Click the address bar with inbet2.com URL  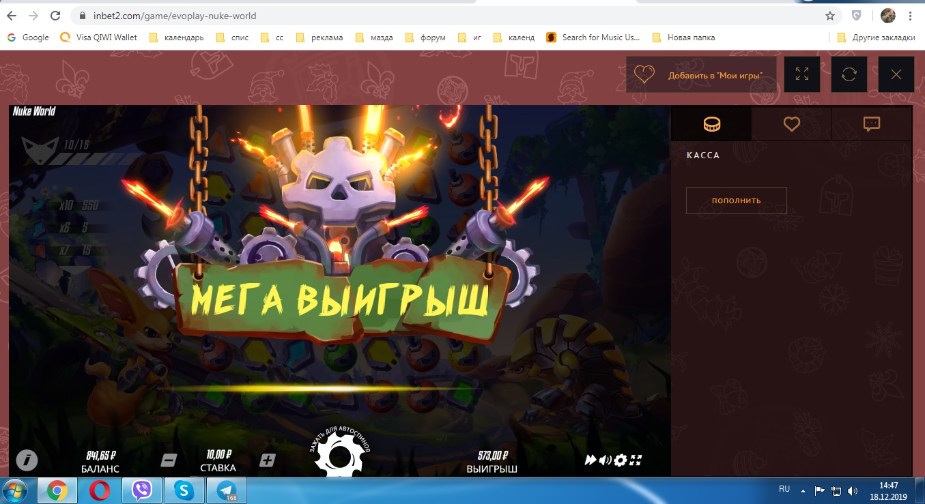click(455, 15)
